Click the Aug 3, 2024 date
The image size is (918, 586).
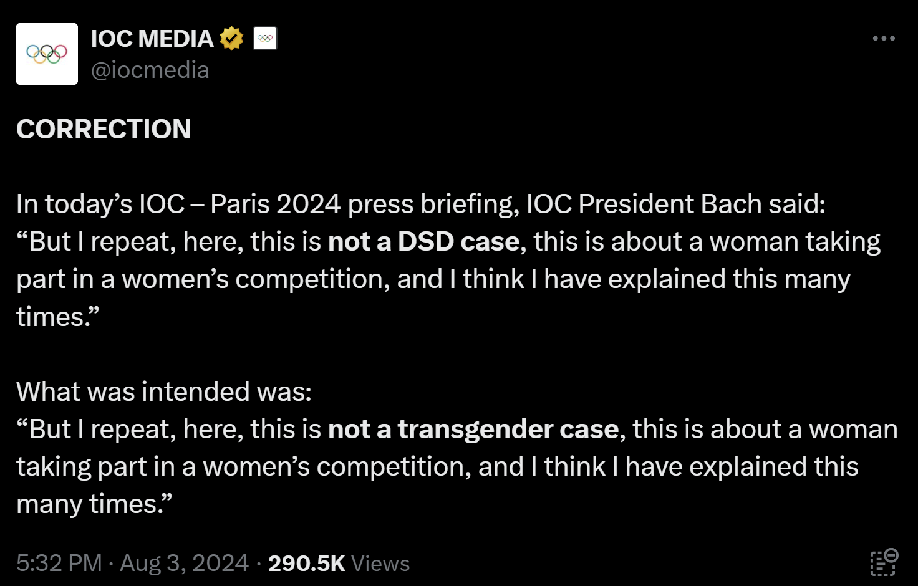coord(185,563)
